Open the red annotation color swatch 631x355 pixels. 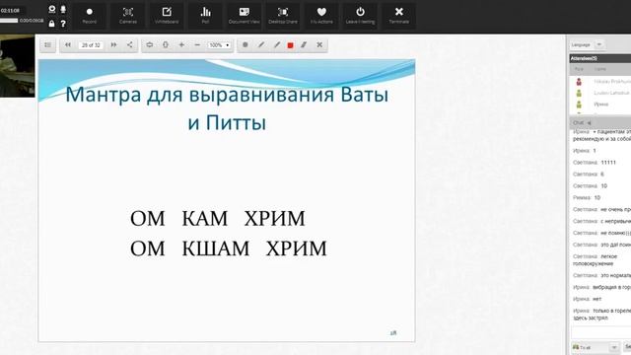point(290,45)
